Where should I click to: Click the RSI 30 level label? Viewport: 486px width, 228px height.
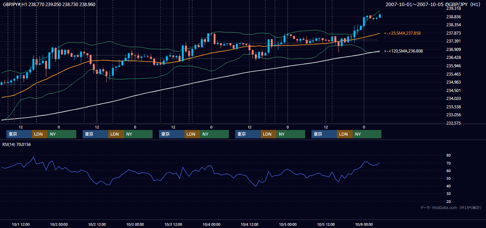(448, 193)
